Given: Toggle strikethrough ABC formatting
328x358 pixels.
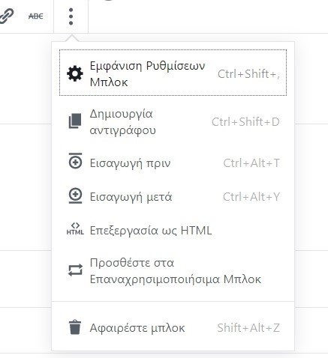Looking at the screenshot, I should click(36, 16).
